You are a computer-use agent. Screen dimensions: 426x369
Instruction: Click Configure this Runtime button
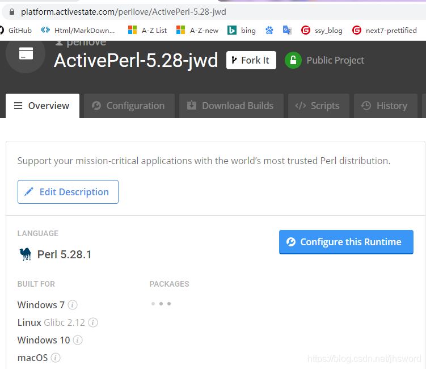(345, 242)
